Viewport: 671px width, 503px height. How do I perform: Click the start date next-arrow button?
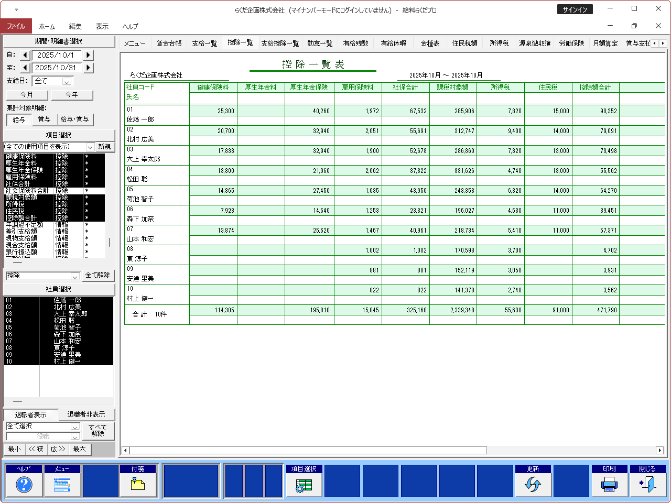coord(88,55)
